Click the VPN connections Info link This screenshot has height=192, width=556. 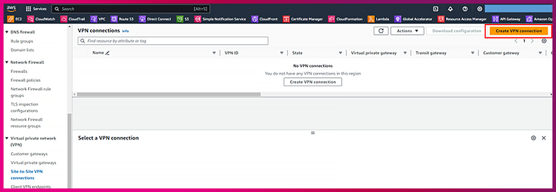click(x=125, y=31)
